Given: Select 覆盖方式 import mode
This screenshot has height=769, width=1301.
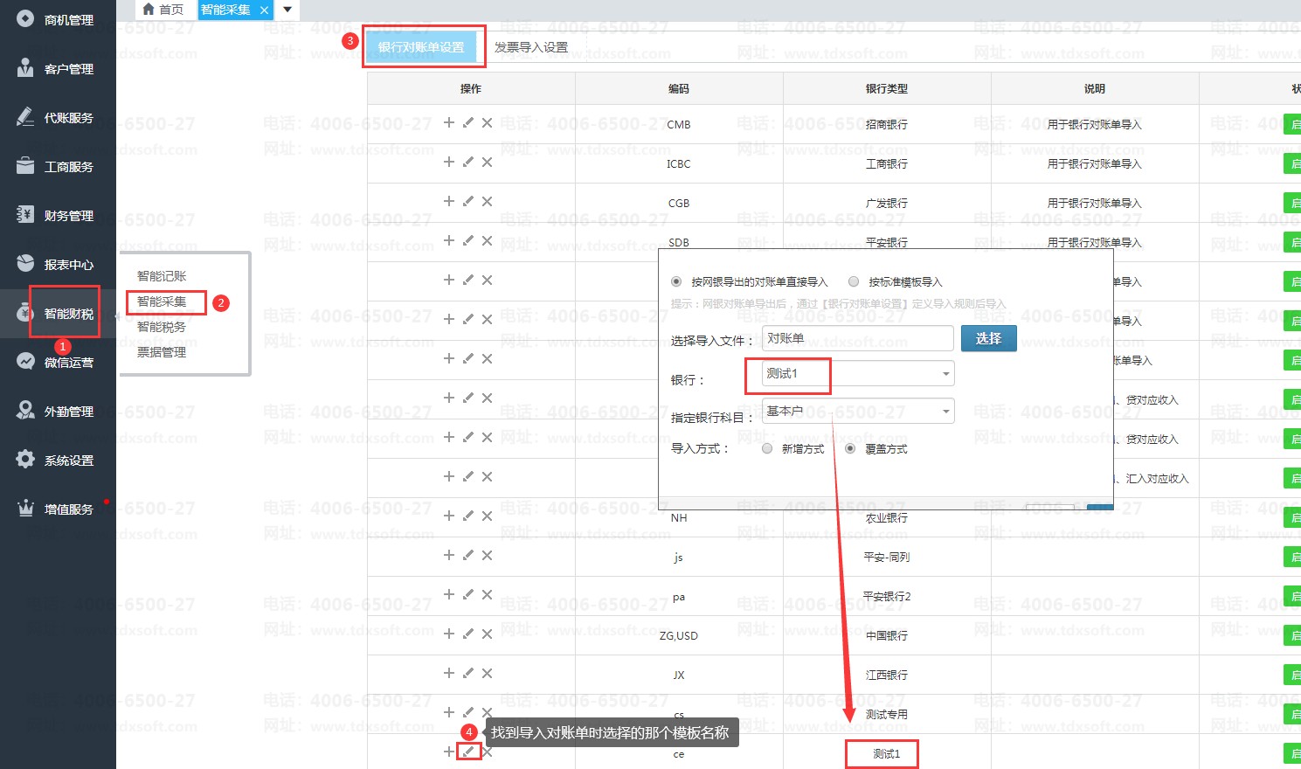Looking at the screenshot, I should pos(850,449).
